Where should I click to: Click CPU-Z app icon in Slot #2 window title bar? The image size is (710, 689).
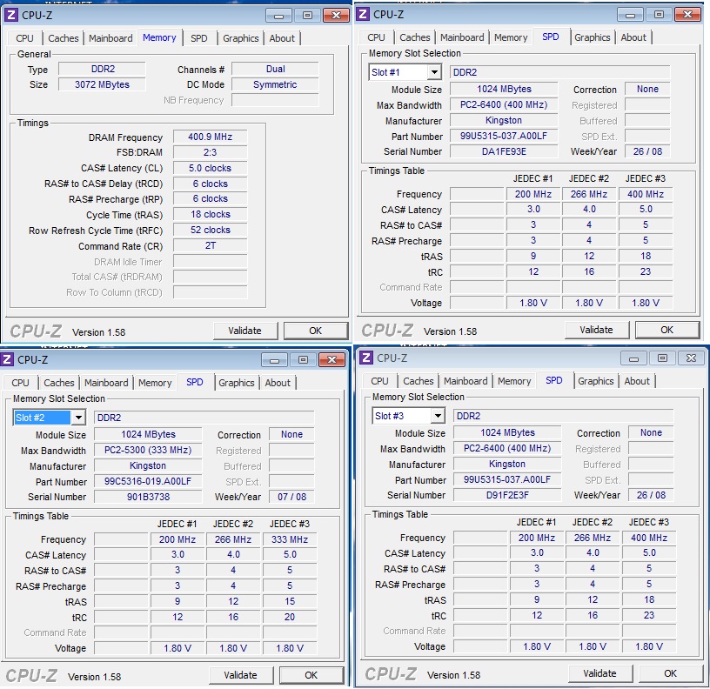[7, 359]
